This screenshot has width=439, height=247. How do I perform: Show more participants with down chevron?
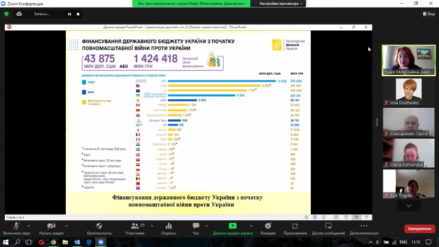click(x=409, y=206)
